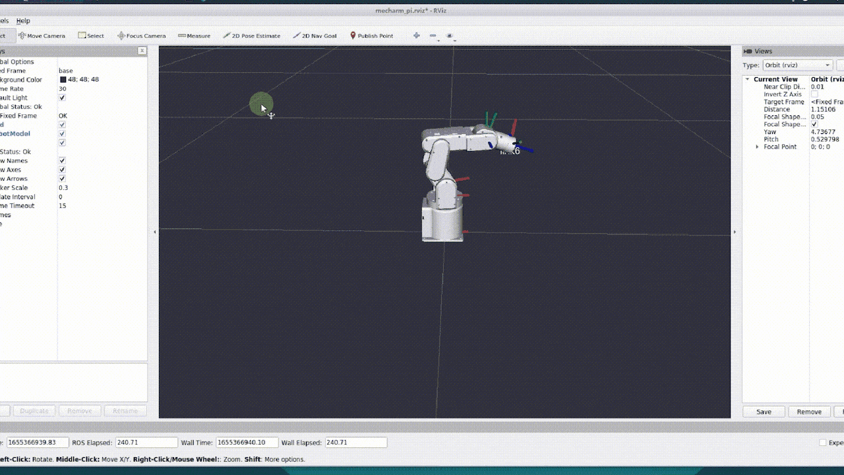Click the Distance value field
This screenshot has width=844, height=475.
coord(824,110)
